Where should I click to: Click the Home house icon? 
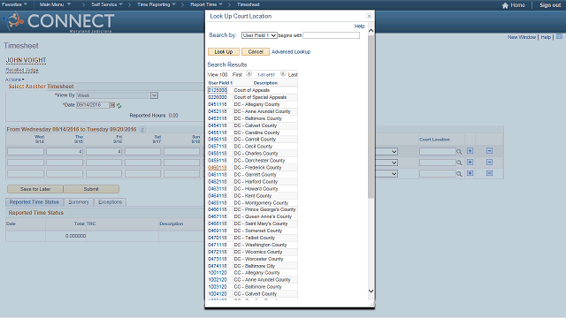(x=505, y=5)
